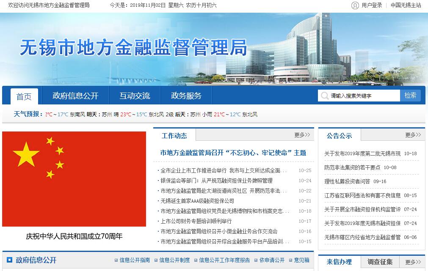Image resolution: width=428 pixels, height=271 pixels.
Task: Click icon beside 意见箱
Action: pyautogui.click(x=291, y=260)
